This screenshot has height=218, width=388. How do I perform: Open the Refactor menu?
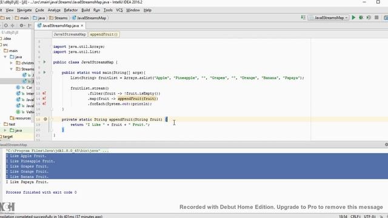(71, 10)
